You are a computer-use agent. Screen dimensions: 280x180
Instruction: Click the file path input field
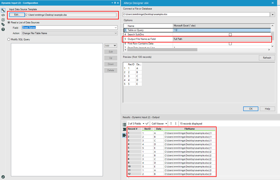click(196, 14)
